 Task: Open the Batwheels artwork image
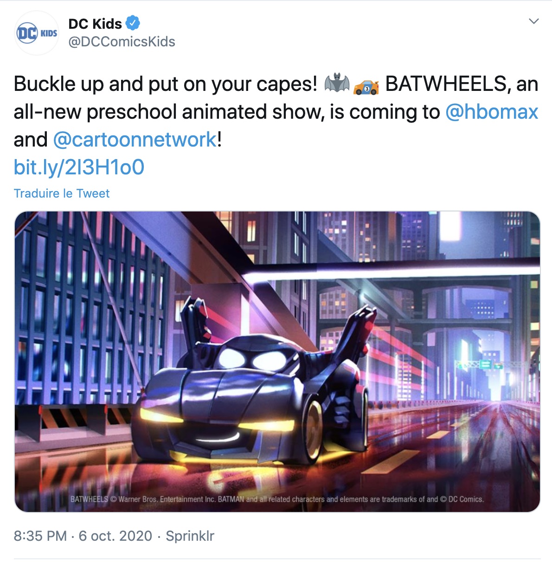(x=277, y=362)
